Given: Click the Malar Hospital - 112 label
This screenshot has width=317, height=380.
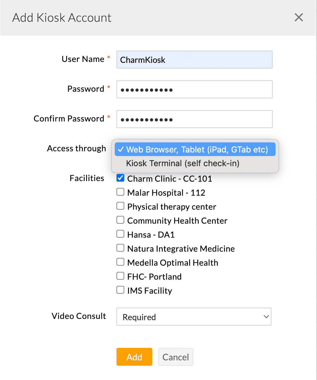Looking at the screenshot, I should [x=166, y=193].
